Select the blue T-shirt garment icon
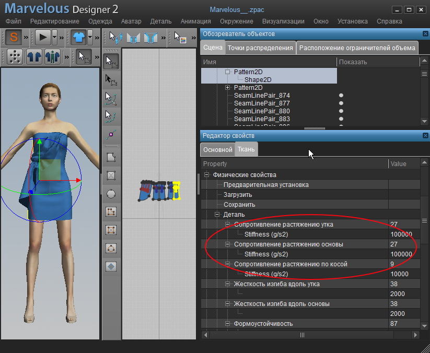Screen dimensions: 430x353 click(x=79, y=38)
